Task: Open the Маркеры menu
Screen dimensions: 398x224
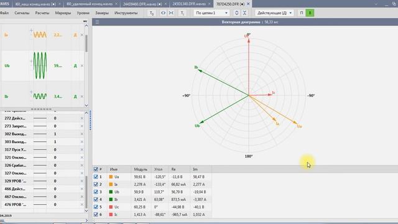Action: pos(63,13)
